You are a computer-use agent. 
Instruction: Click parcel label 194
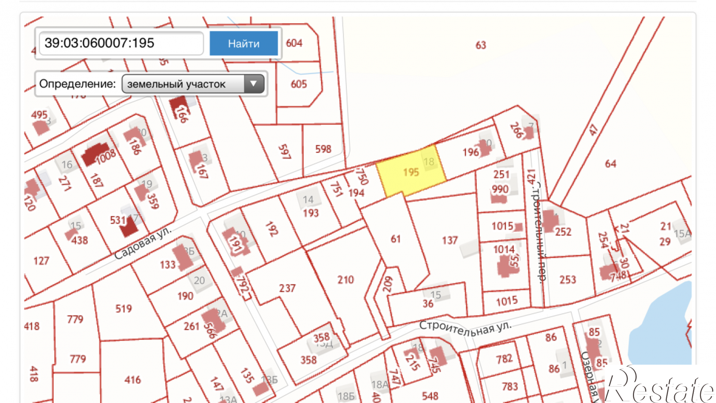tap(357, 193)
